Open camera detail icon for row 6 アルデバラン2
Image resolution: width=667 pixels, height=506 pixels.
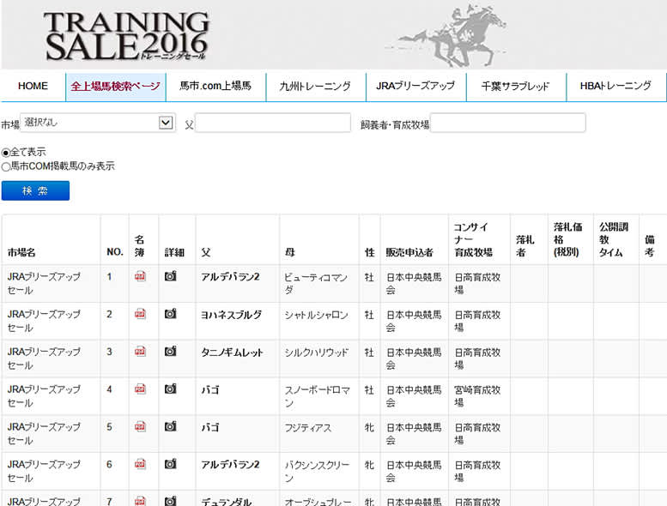coord(171,463)
